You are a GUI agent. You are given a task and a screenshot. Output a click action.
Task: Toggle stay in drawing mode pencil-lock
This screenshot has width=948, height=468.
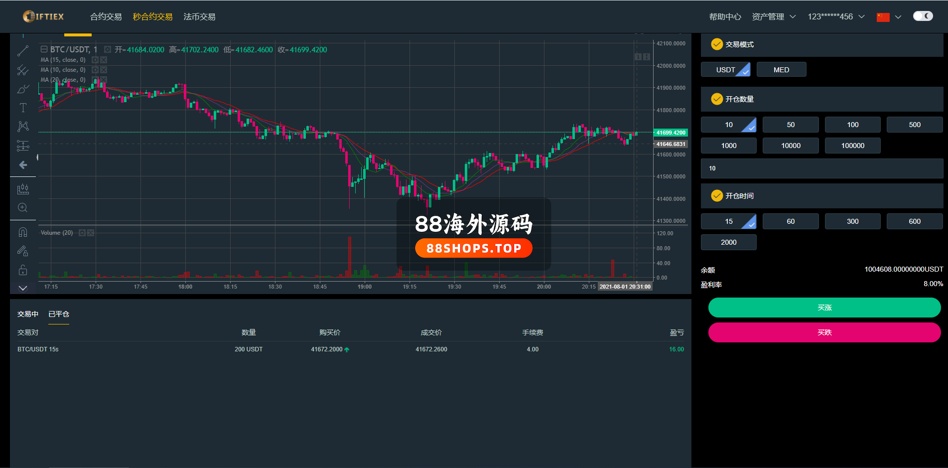[23, 251]
